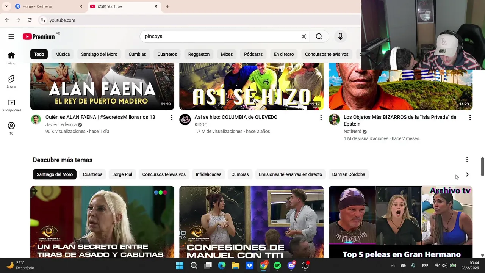Play Confesiones de Manuel con Titi thumbnail
The height and width of the screenshot is (273, 485).
(x=251, y=222)
